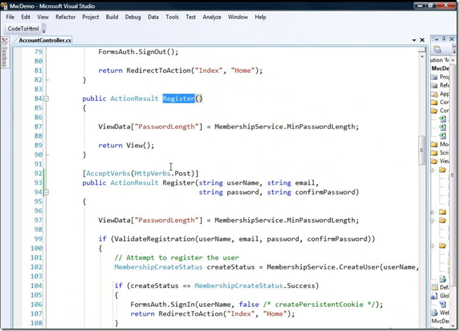The image size is (459, 331).
Task: Show more Solution Explorer toolbar buttons
Action: [x=454, y=50]
